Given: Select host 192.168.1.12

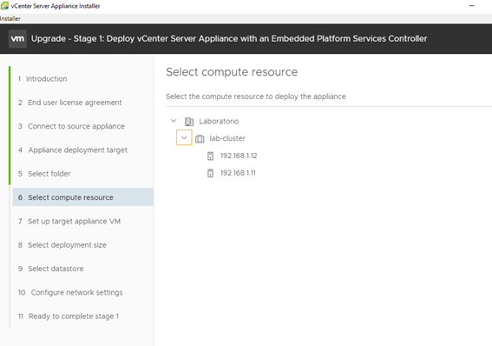Looking at the screenshot, I should pyautogui.click(x=239, y=156).
